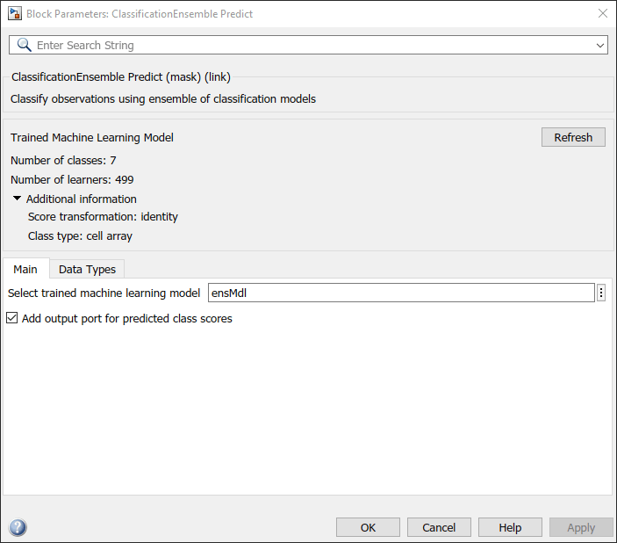
Task: Uncheck Add output port for predicted class scores
Action: pos(11,318)
